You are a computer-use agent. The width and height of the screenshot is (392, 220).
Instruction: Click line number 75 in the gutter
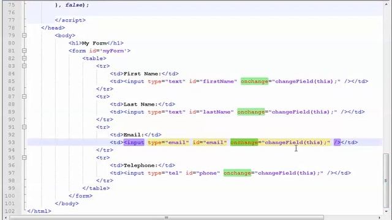(x=12, y=5)
